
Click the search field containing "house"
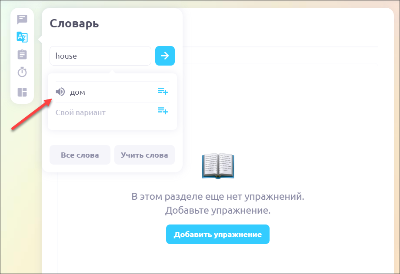100,56
